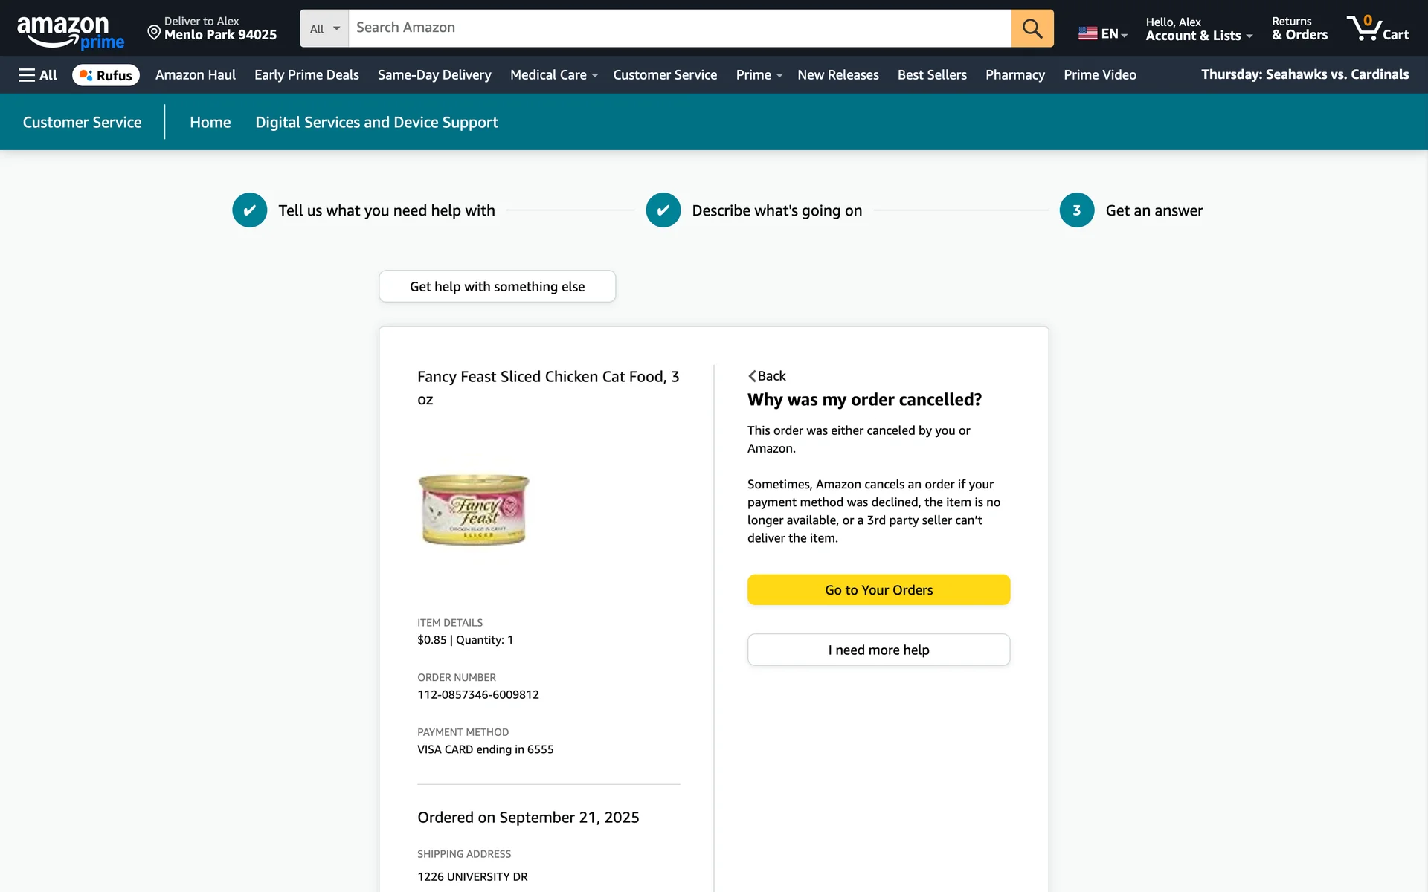Click the I need more help button
1428x892 pixels.
pos(878,650)
